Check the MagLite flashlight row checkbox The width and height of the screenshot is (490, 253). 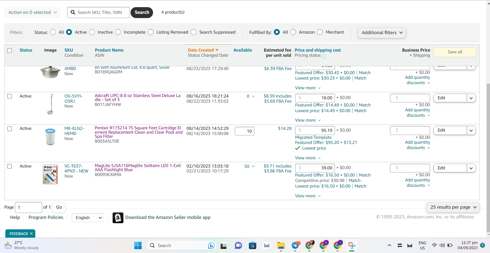pyautogui.click(x=10, y=166)
